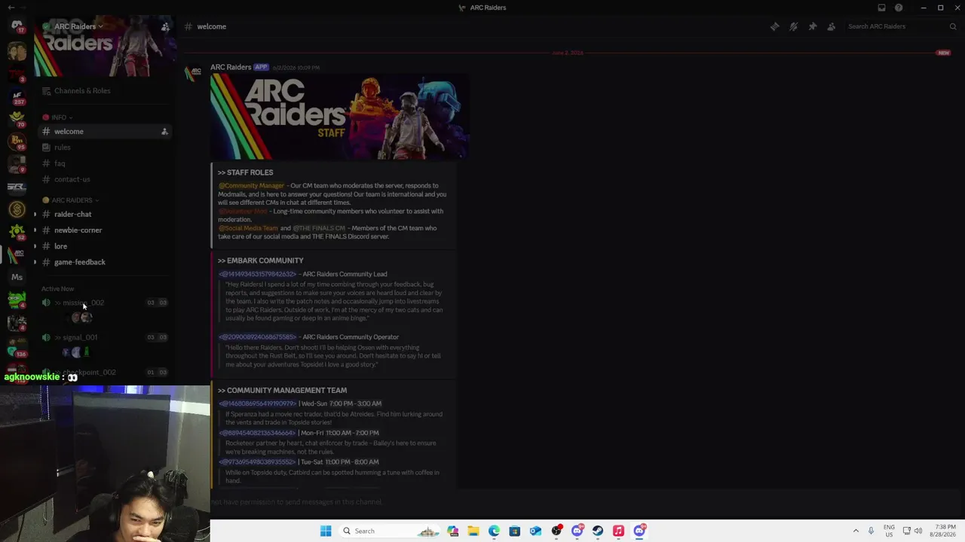Expand the game-feedback channel arrow
Viewport: 965px width, 542px height.
tap(35, 262)
